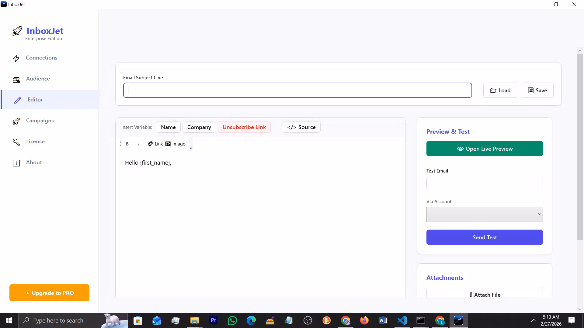This screenshot has height=328, width=584.
Task: Open Firefox from the taskbar
Action: pos(364,320)
